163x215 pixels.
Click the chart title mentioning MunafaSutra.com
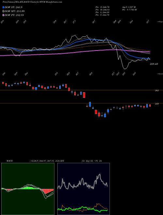point(32,2)
